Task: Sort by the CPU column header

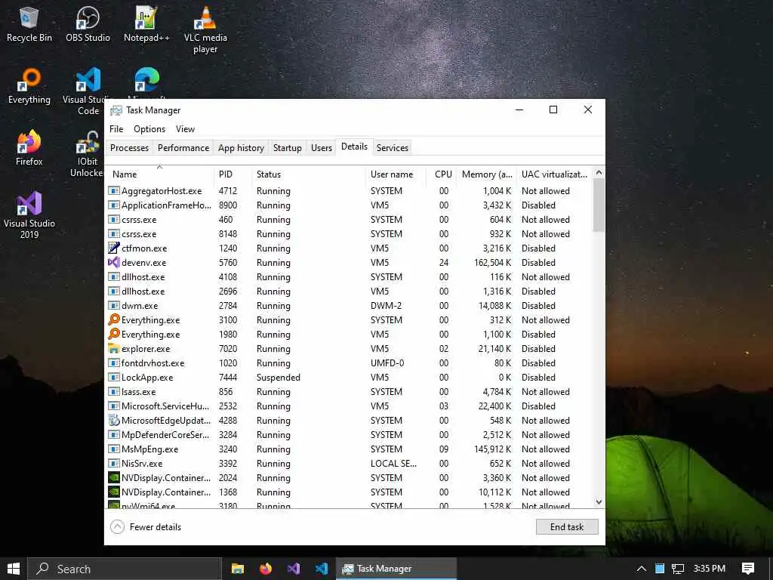Action: tap(441, 174)
